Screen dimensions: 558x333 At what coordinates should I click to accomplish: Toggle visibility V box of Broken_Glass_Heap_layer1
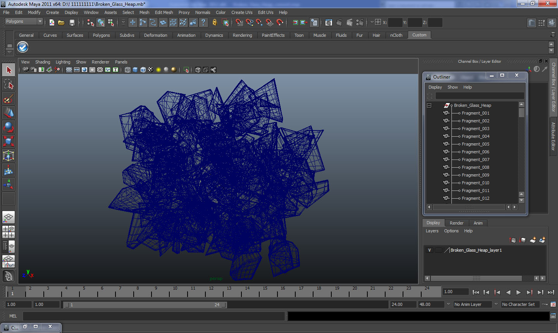pos(429,250)
